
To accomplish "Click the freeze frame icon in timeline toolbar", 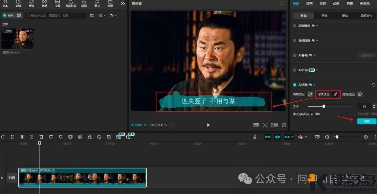I will tap(70, 137).
